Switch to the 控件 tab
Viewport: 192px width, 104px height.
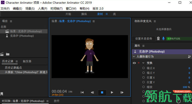tap(56, 101)
